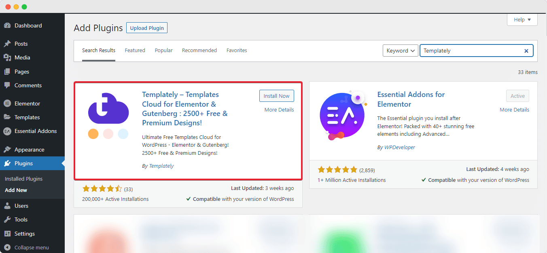Open the Keyword search type dropdown
Screen dimensions: 547x253
[401, 51]
